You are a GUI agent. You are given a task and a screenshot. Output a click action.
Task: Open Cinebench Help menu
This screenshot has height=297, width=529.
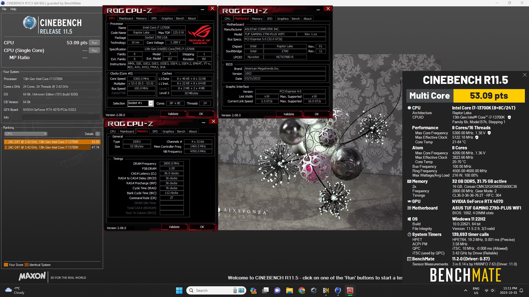point(13,9)
